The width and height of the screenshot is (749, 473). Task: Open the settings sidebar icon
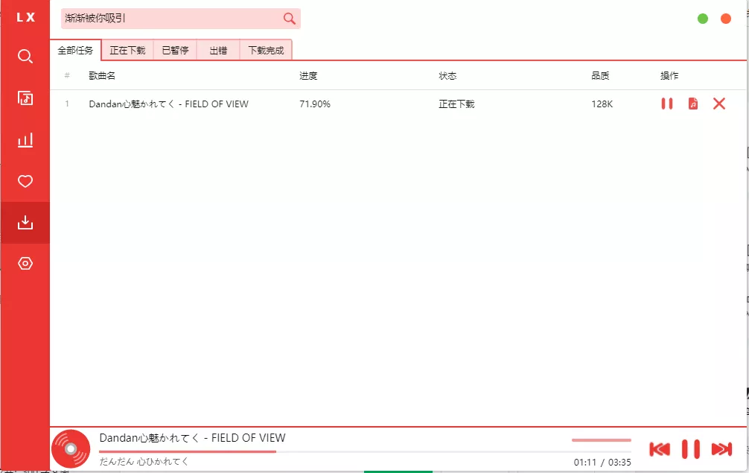point(25,263)
